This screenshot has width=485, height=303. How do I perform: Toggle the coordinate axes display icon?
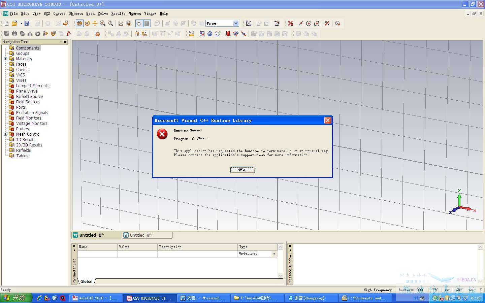pos(139,23)
